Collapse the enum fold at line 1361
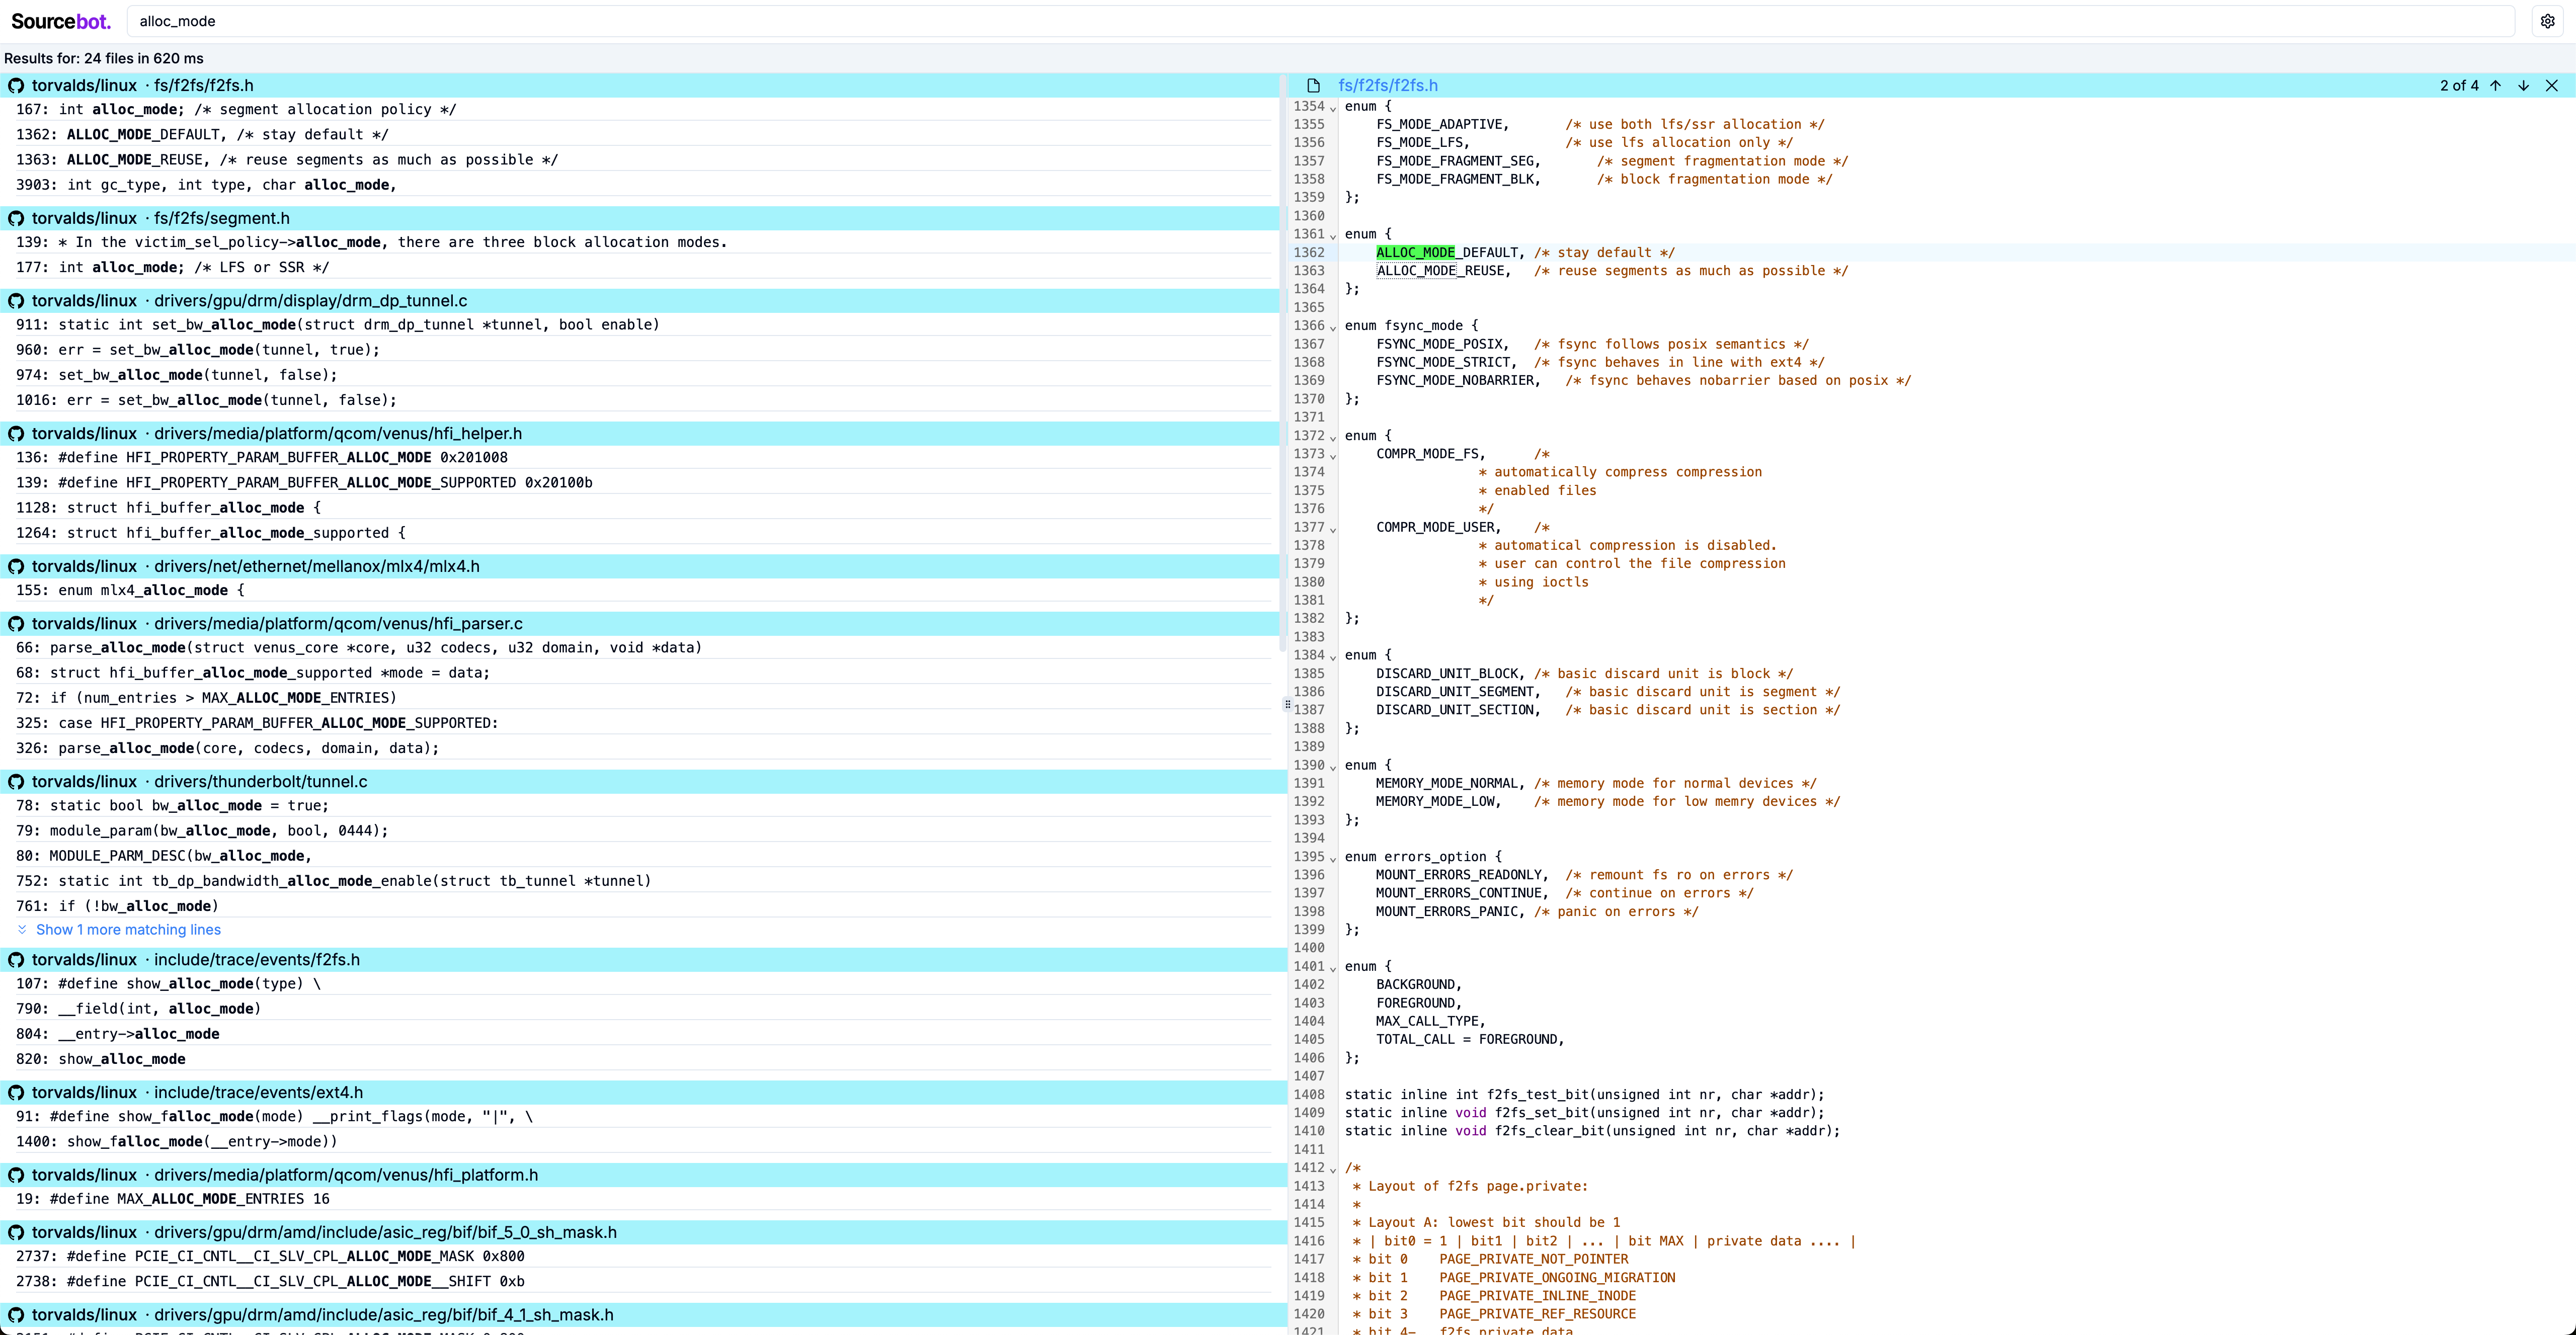Viewport: 2576px width, 1335px height. (1333, 236)
